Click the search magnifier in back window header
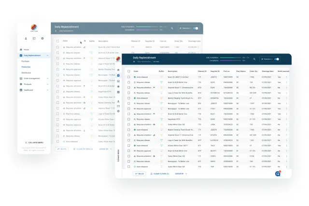 pyautogui.click(x=172, y=28)
